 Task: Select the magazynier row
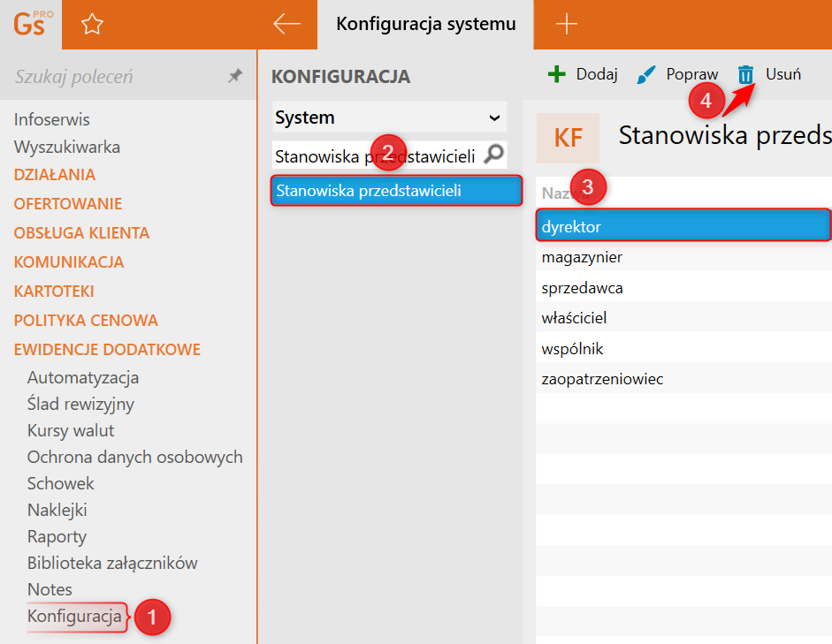coord(684,257)
